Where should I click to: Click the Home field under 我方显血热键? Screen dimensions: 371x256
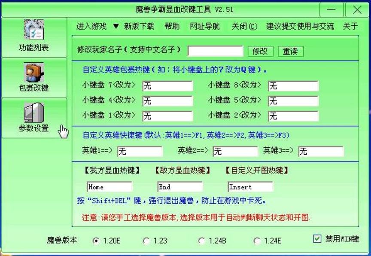(x=109, y=186)
